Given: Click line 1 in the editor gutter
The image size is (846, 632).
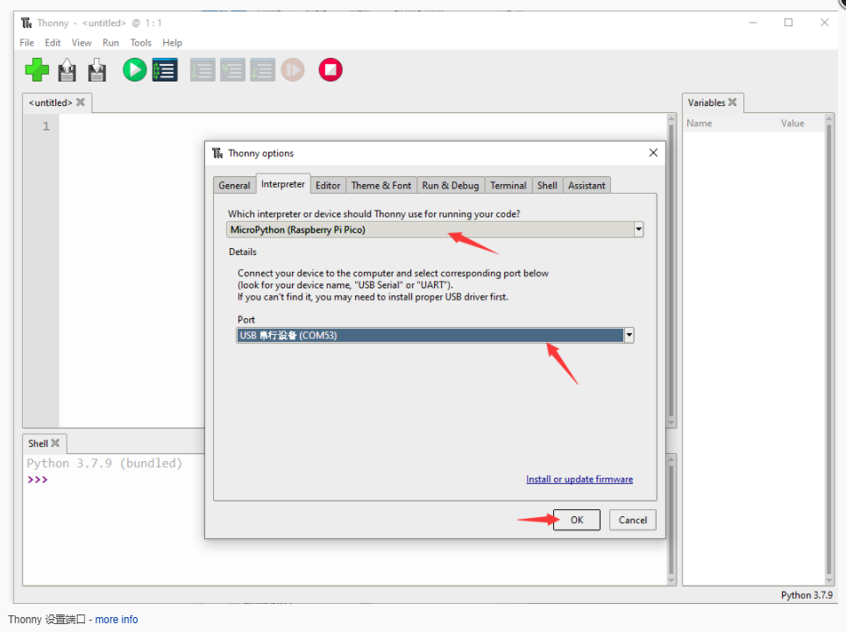Looking at the screenshot, I should (x=46, y=126).
